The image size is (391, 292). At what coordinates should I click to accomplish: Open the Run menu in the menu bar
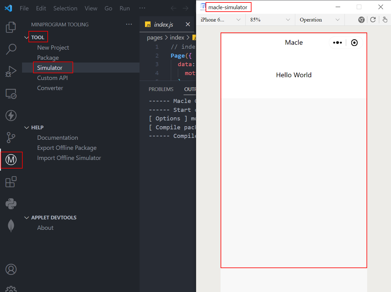(x=125, y=8)
